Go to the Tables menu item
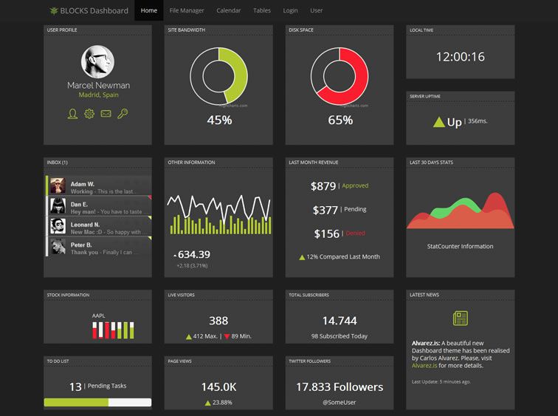 click(262, 11)
